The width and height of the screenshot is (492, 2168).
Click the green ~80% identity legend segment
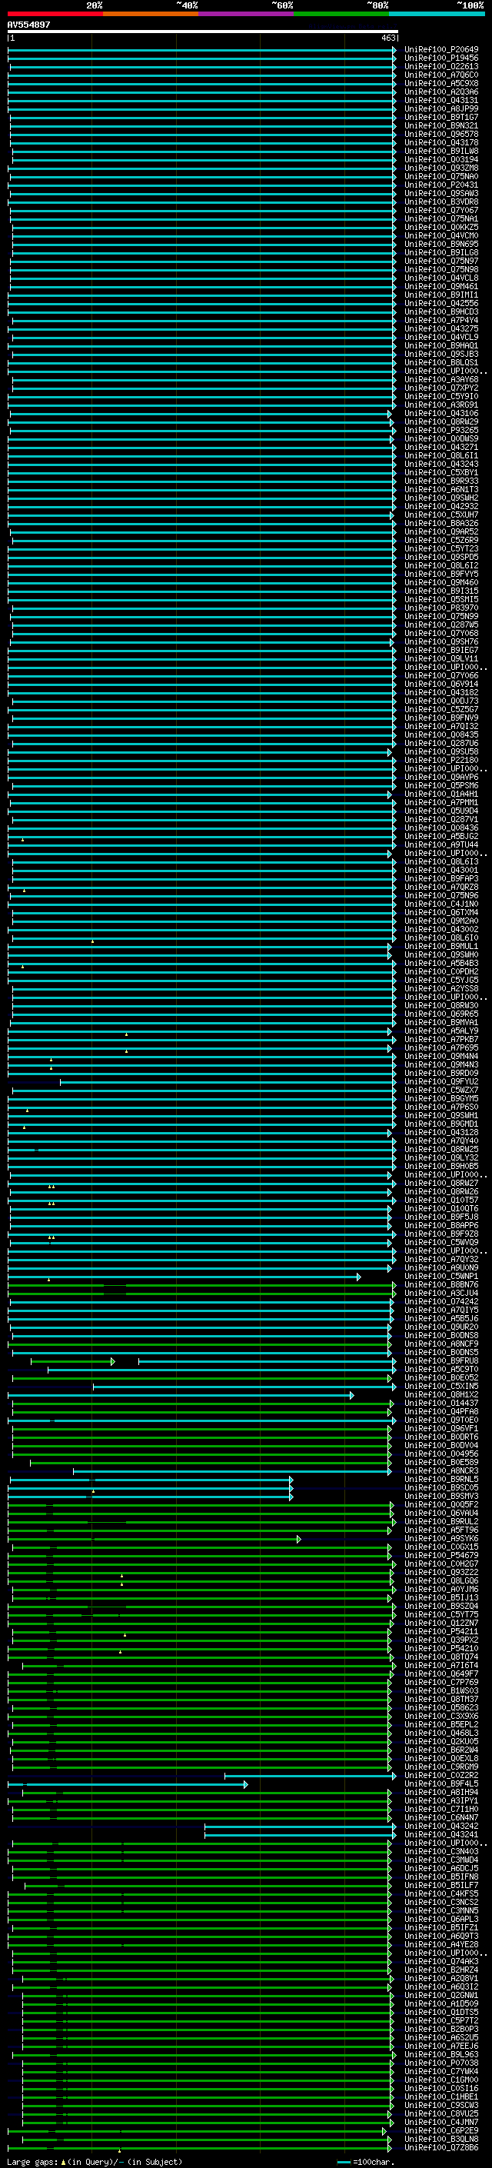tap(341, 14)
